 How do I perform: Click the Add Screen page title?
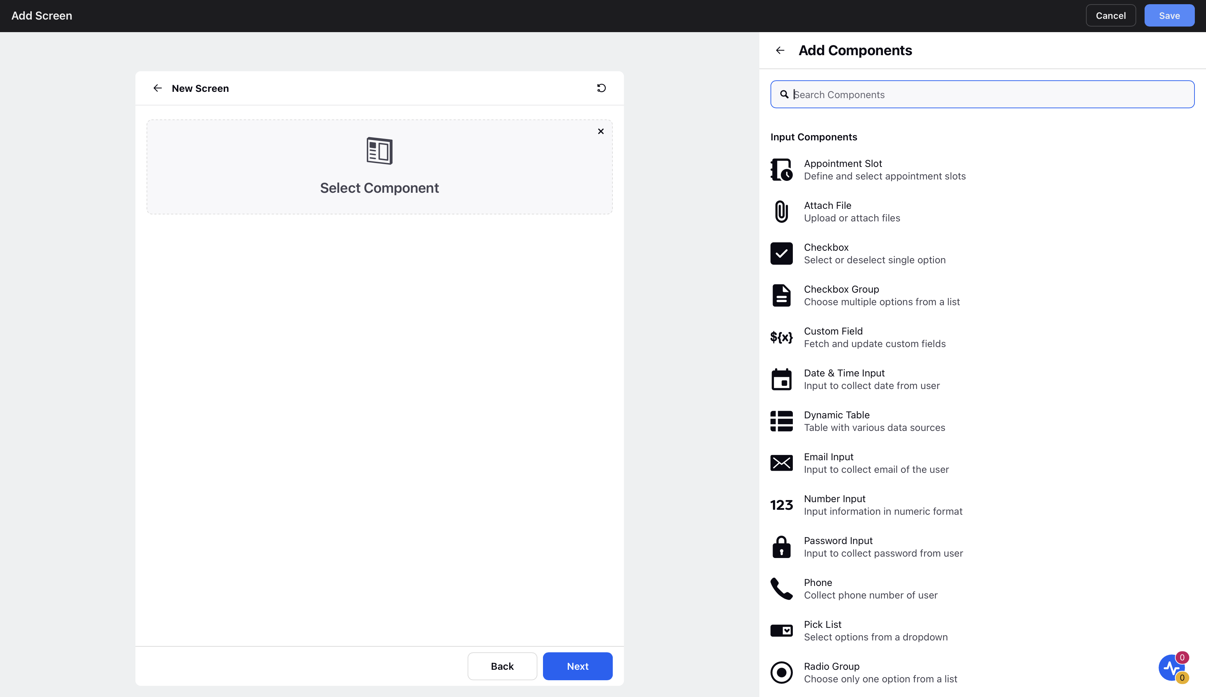(42, 15)
